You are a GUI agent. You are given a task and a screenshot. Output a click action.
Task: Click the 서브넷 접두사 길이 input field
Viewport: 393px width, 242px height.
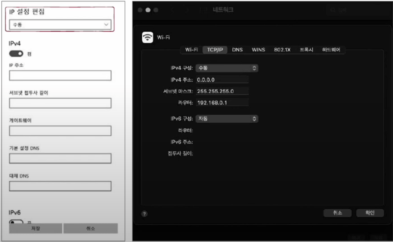60,103
